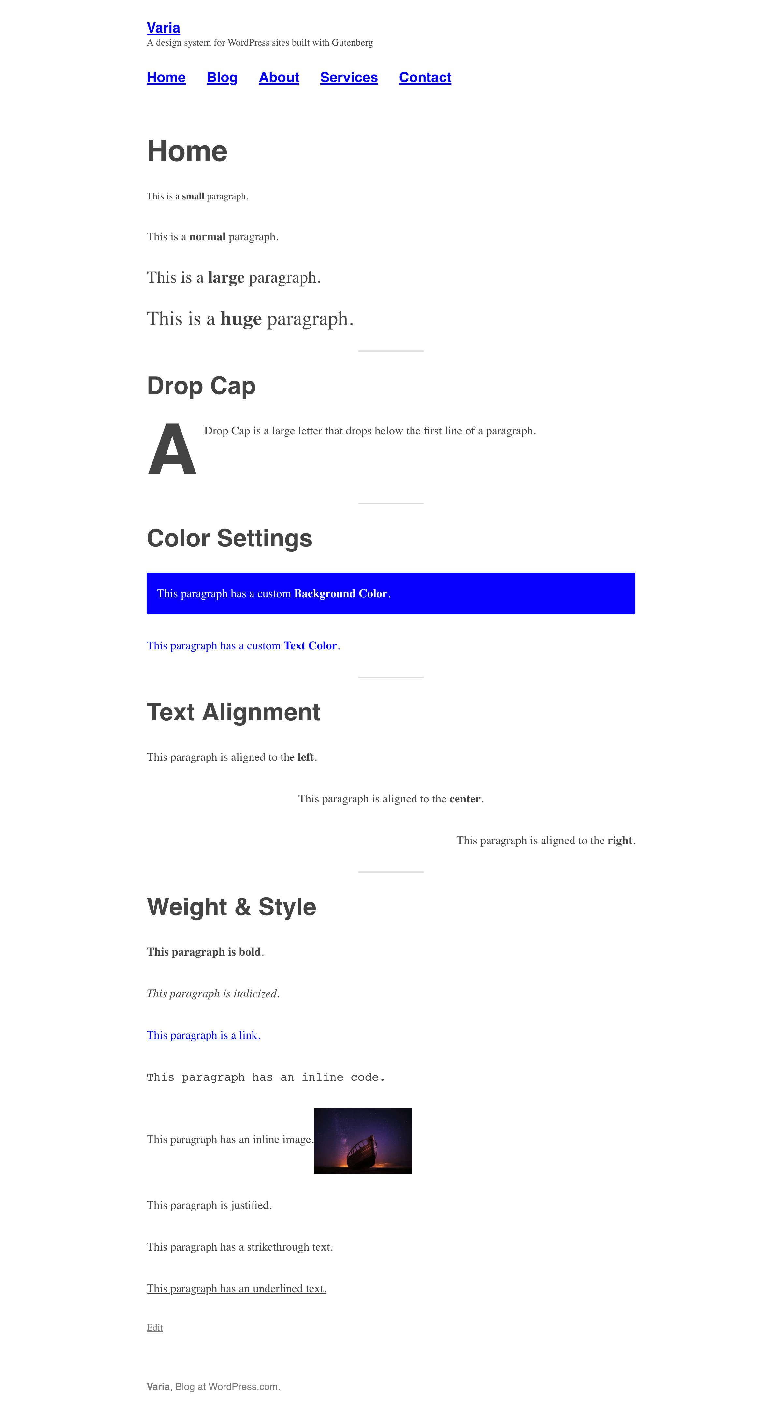Expand the Color Settings section
The height and width of the screenshot is (1416, 782).
coord(229,537)
